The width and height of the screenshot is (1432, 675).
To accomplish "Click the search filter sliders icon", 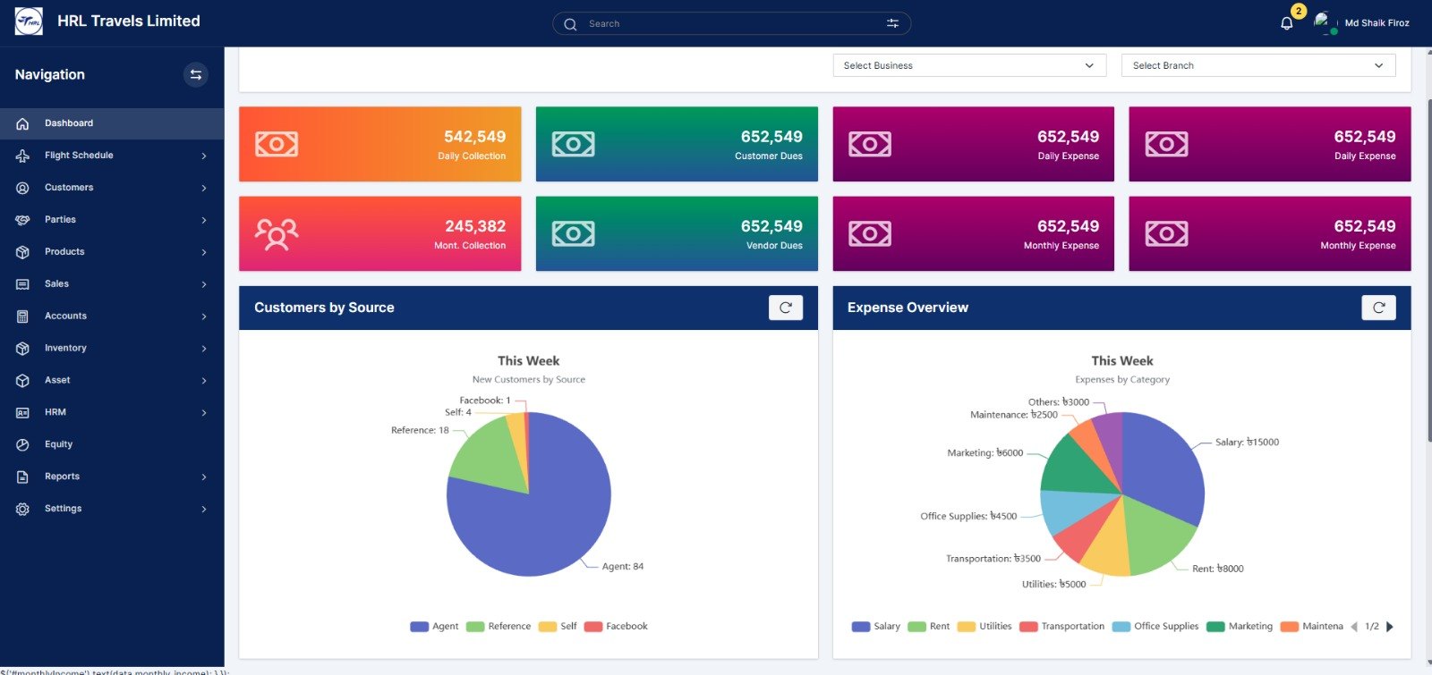I will [x=892, y=23].
